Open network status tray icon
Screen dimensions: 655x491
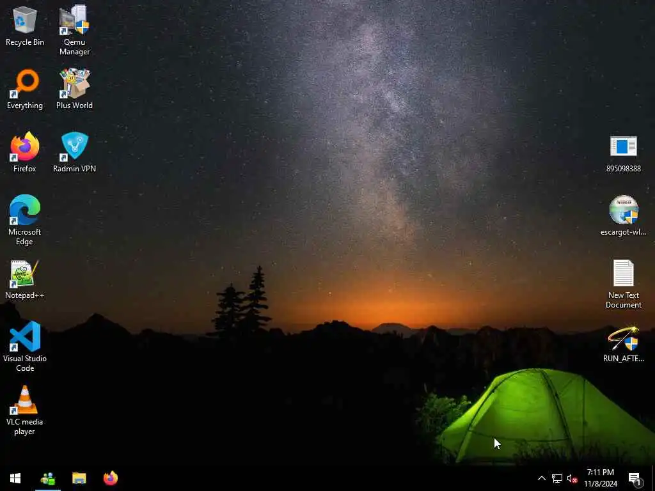pos(557,478)
